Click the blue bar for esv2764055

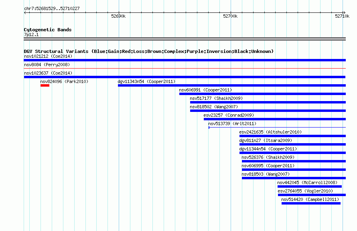pos(312,195)
